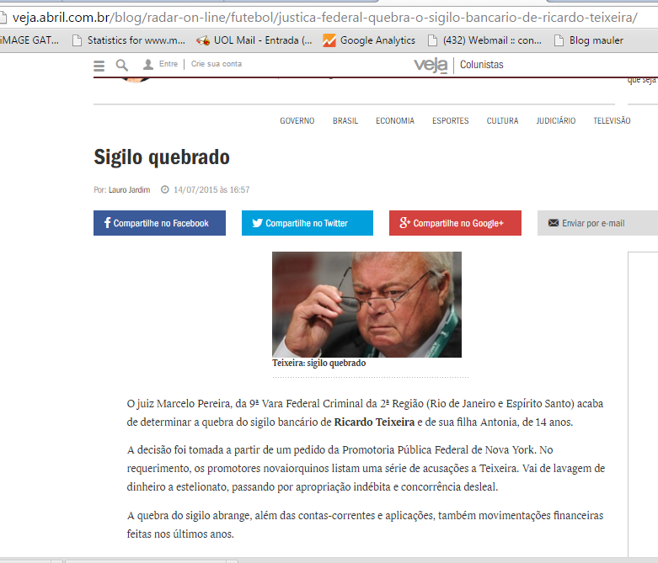Open the iMAGE GAT... bookmark

tap(29, 40)
